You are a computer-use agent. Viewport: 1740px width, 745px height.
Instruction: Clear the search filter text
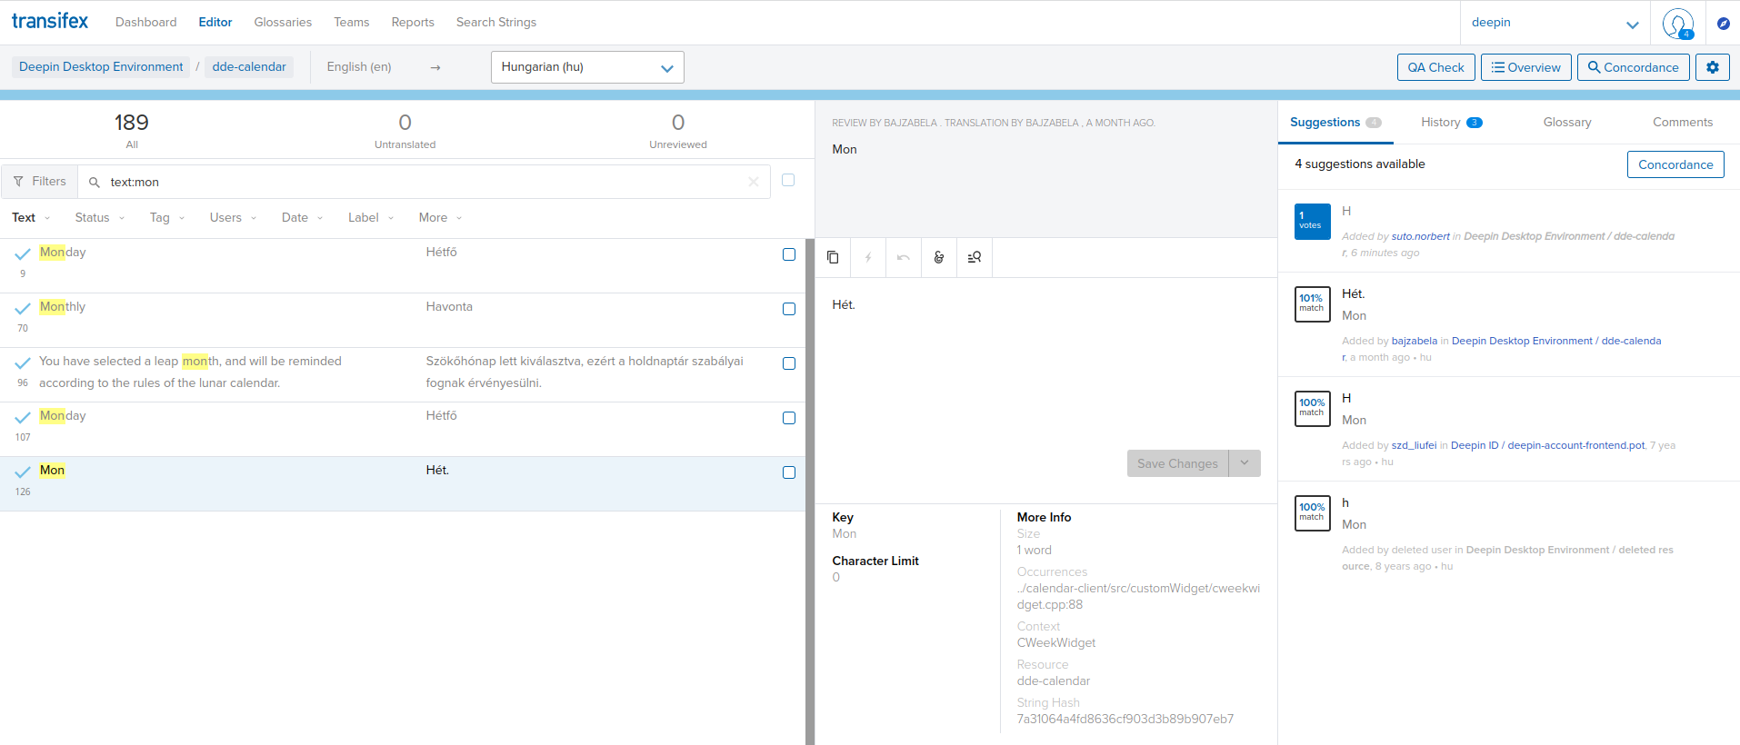tap(754, 182)
